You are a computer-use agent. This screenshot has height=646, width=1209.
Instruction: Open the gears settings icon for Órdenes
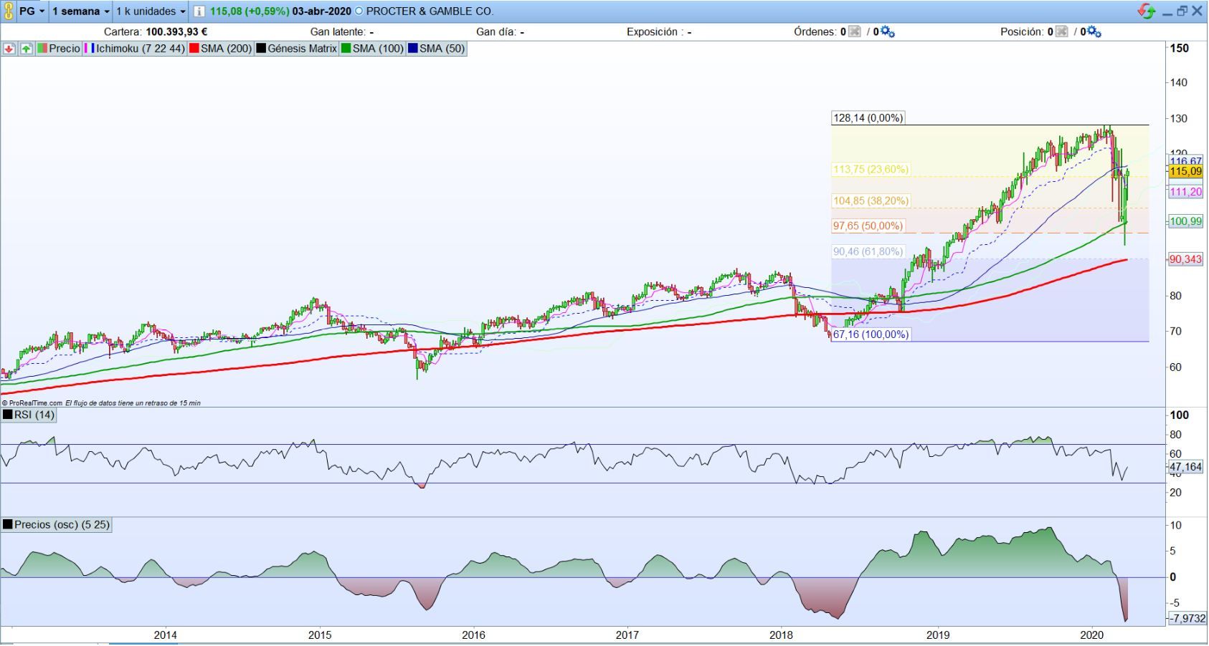point(888,32)
